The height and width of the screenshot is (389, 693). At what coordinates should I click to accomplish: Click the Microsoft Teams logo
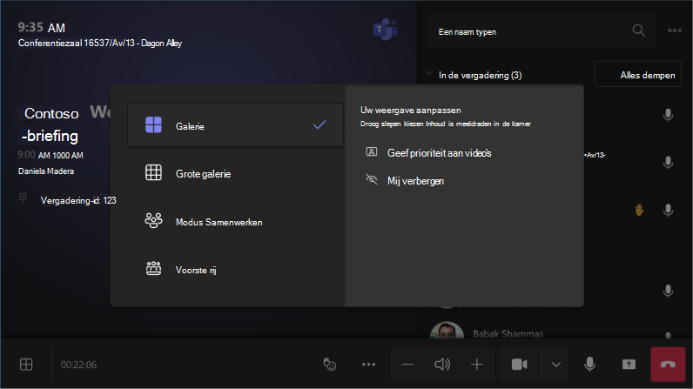386,30
